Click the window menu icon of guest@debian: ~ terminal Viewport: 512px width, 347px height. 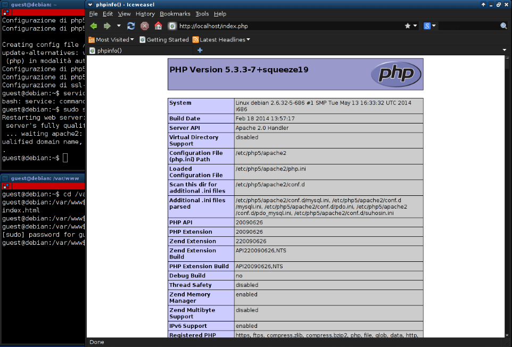tap(5, 5)
